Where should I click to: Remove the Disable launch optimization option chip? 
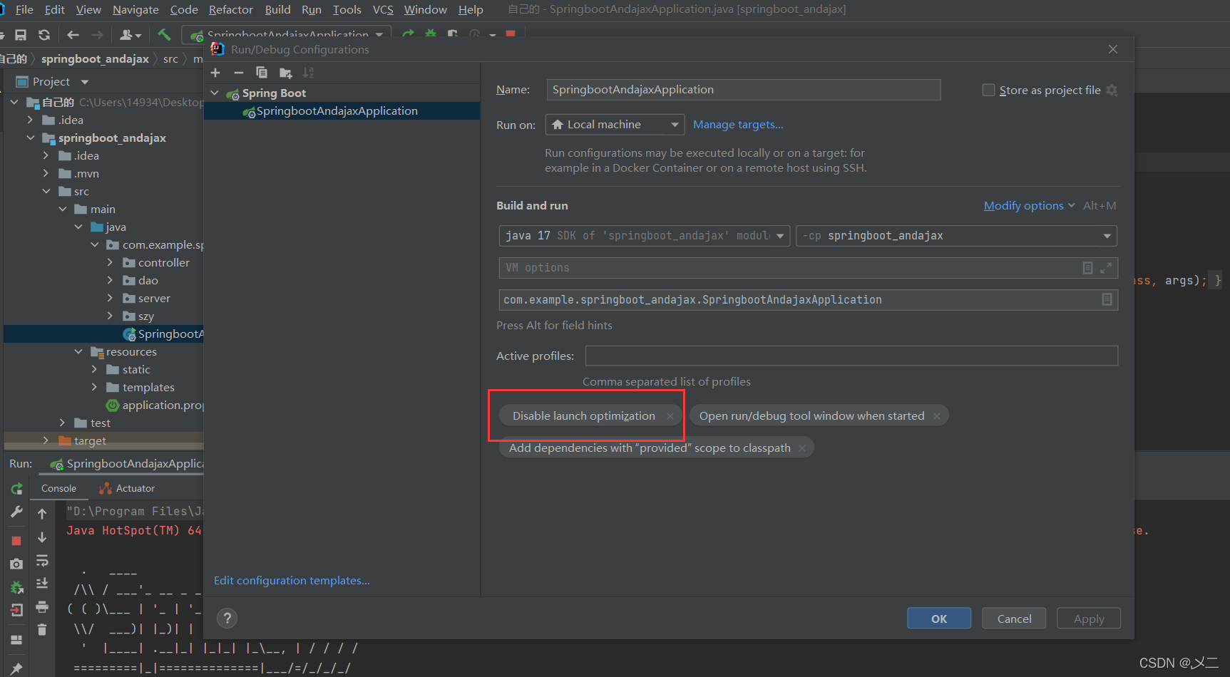click(670, 416)
